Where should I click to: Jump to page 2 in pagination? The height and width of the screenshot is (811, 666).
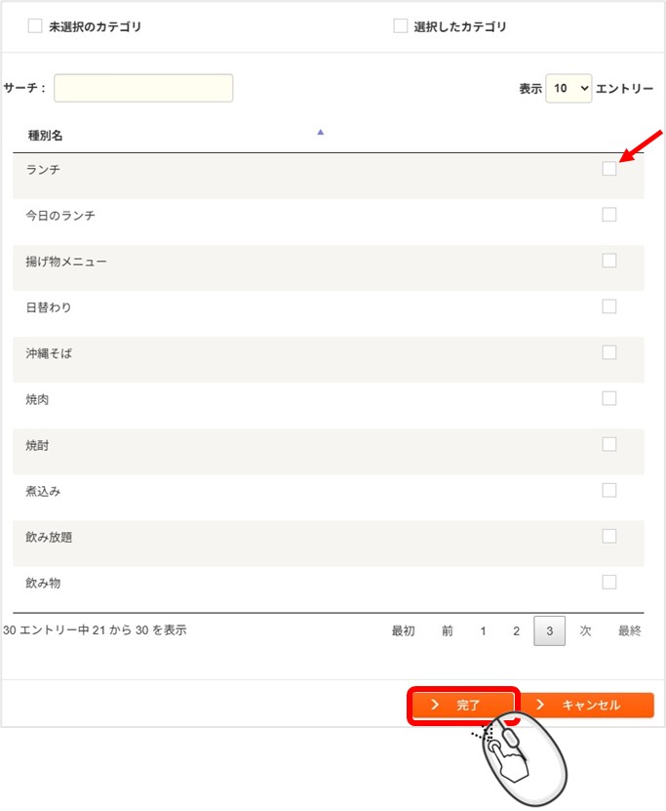pyautogui.click(x=516, y=631)
